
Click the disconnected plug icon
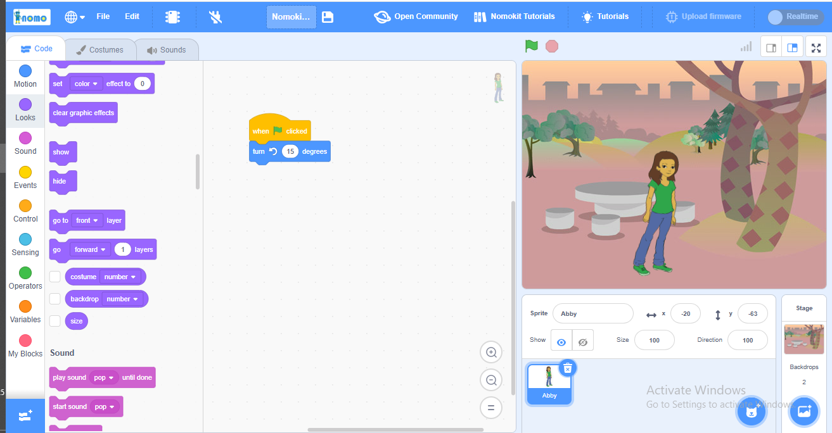pyautogui.click(x=215, y=17)
